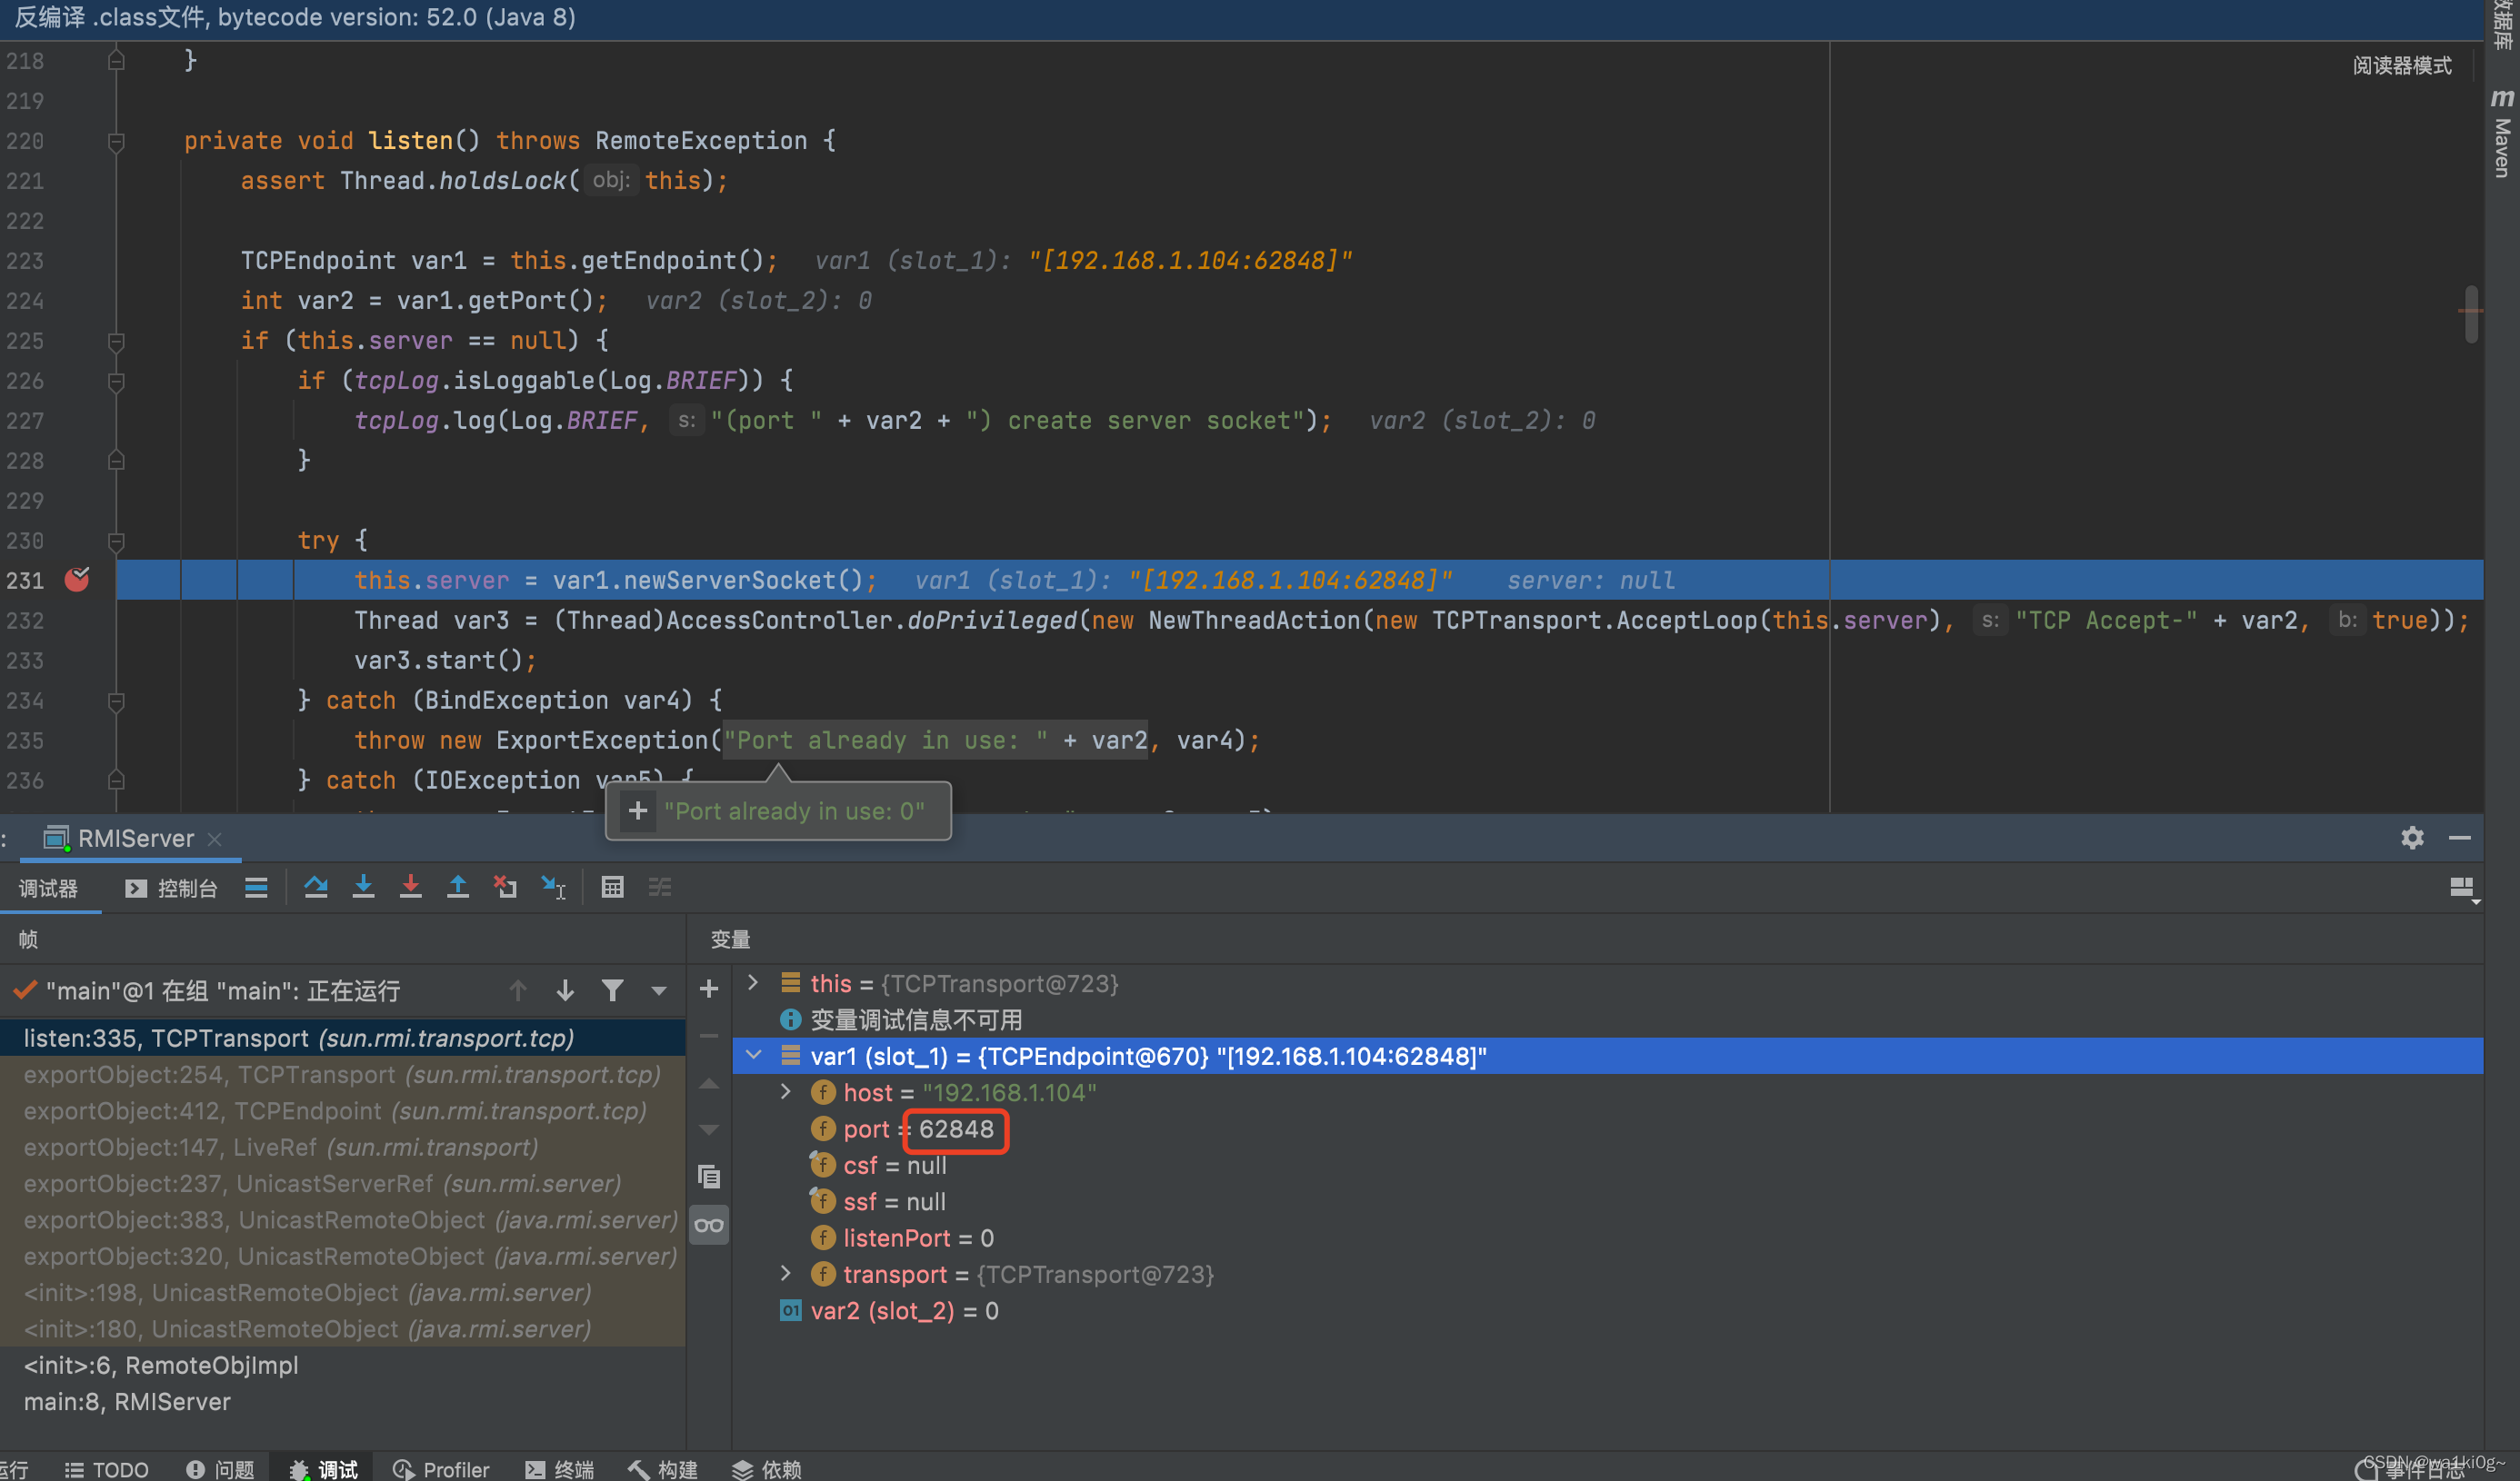Image resolution: width=2520 pixels, height=1481 pixels.
Task: Expand the this TCPTransport@723 variable
Action: [758, 982]
